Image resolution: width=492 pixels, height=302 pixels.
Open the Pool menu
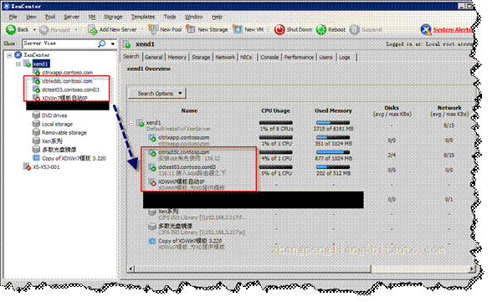pos(50,17)
